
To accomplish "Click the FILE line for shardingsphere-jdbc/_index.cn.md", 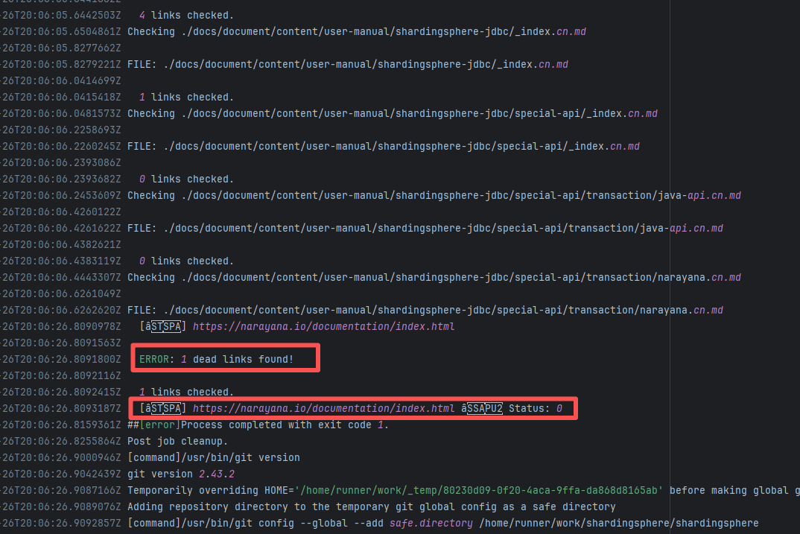I will 347,64.
